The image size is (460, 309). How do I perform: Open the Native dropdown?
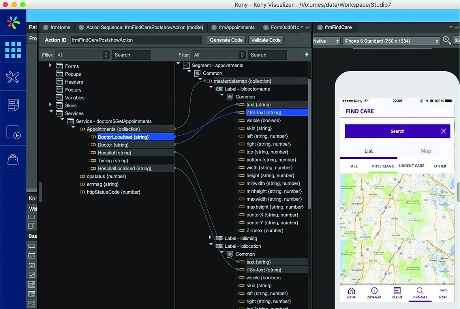pos(326,41)
